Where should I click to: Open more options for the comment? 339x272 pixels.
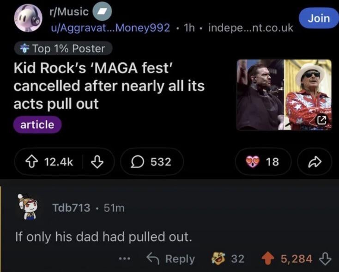tap(124, 259)
